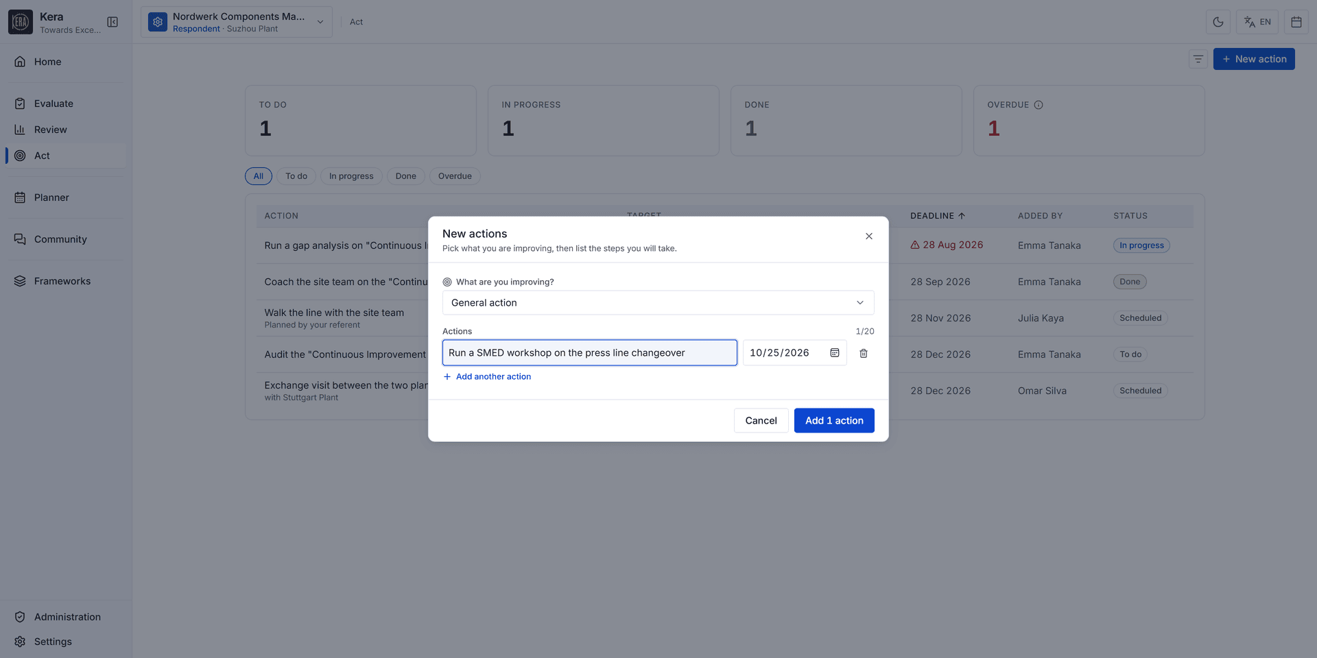
Task: Click the To Do summary card
Action: (x=361, y=121)
